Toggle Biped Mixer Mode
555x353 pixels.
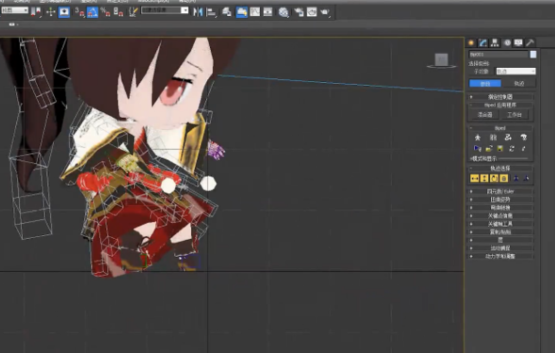click(x=524, y=137)
